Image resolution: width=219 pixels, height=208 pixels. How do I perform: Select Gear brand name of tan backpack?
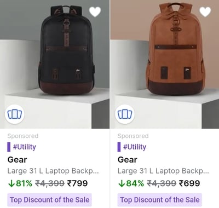click(x=128, y=160)
